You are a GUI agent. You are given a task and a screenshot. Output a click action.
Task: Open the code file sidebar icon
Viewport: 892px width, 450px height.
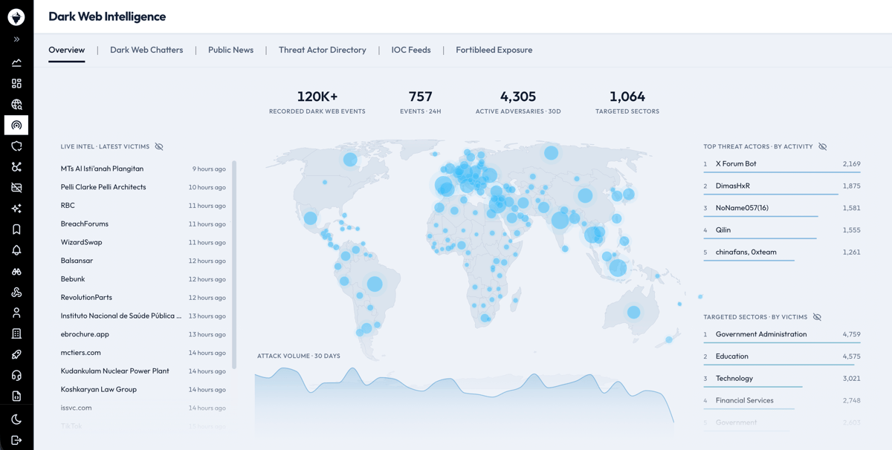pos(16,396)
